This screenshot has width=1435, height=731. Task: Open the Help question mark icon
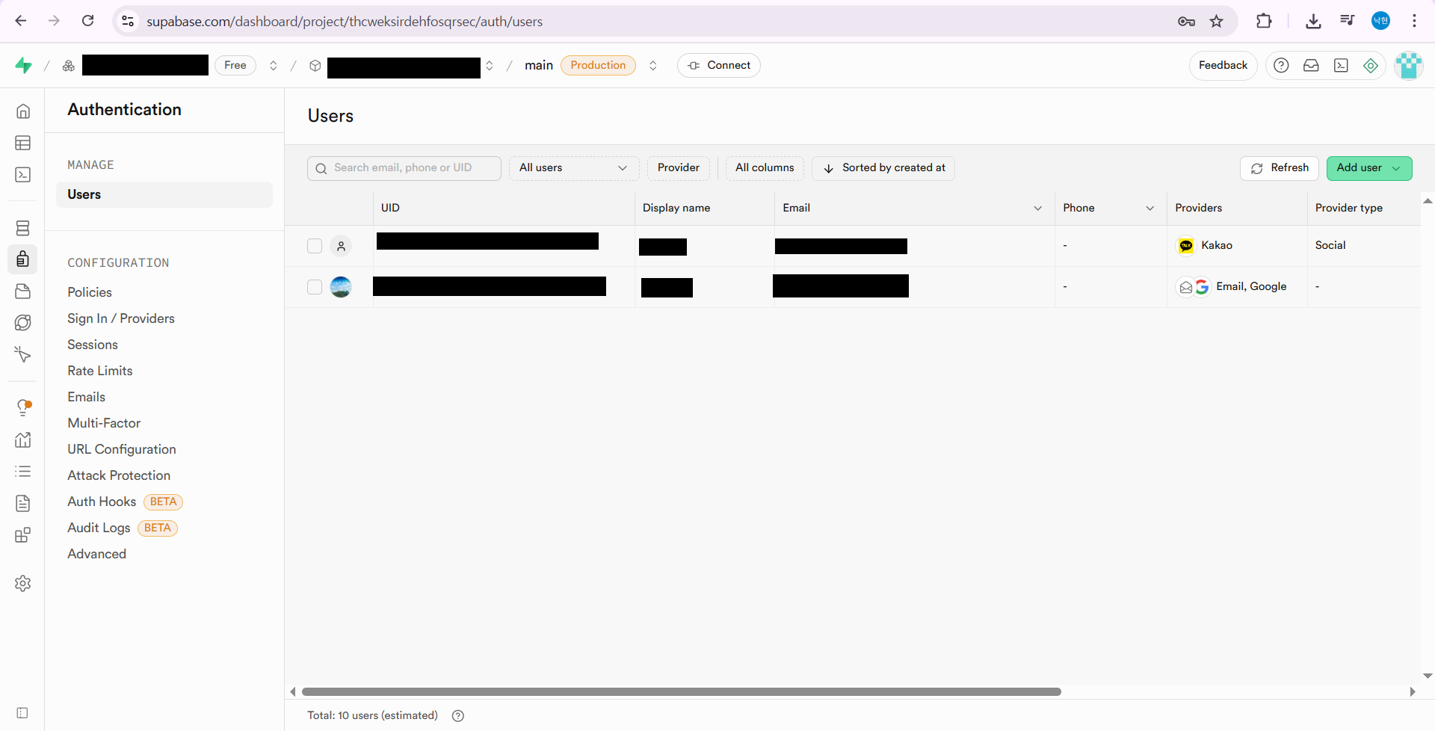(x=1281, y=66)
